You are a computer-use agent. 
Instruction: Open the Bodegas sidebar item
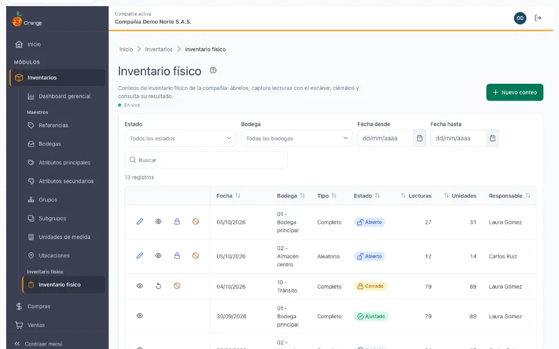click(64, 144)
